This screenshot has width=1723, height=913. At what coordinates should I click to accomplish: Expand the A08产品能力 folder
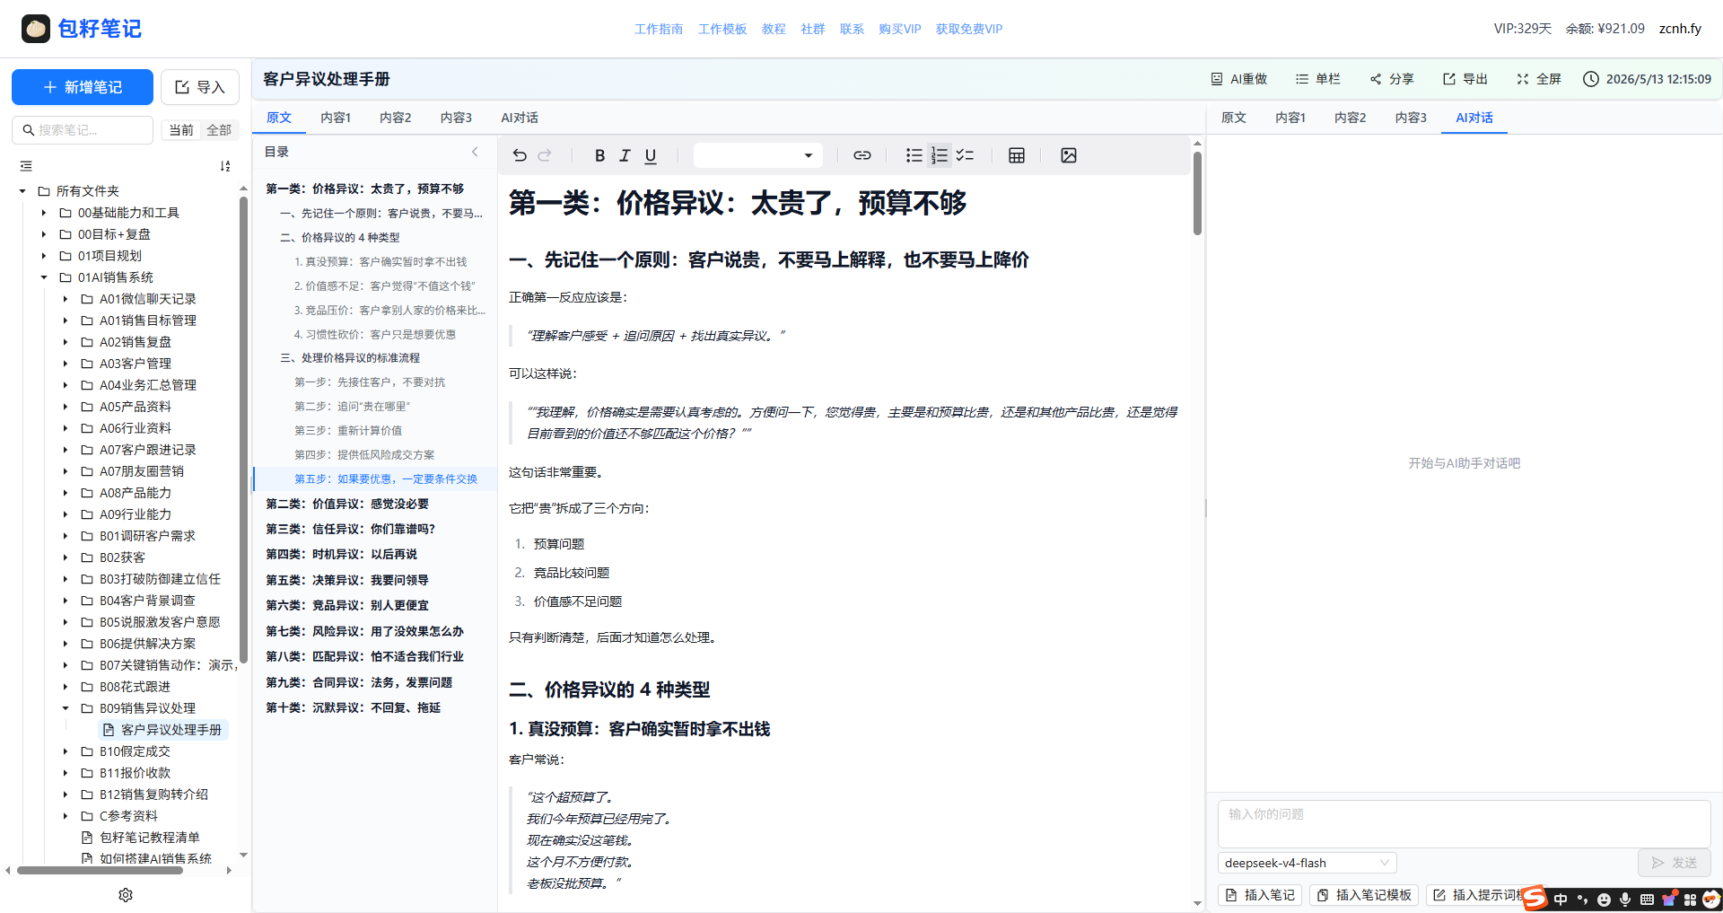(x=66, y=493)
